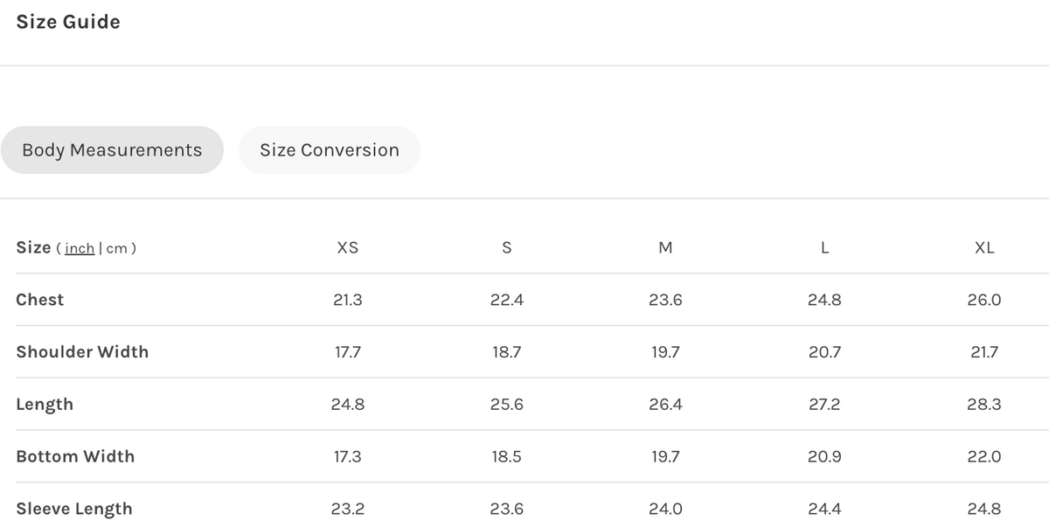The image size is (1049, 527).
Task: Click the XL chest value 26.0
Action: coord(984,300)
